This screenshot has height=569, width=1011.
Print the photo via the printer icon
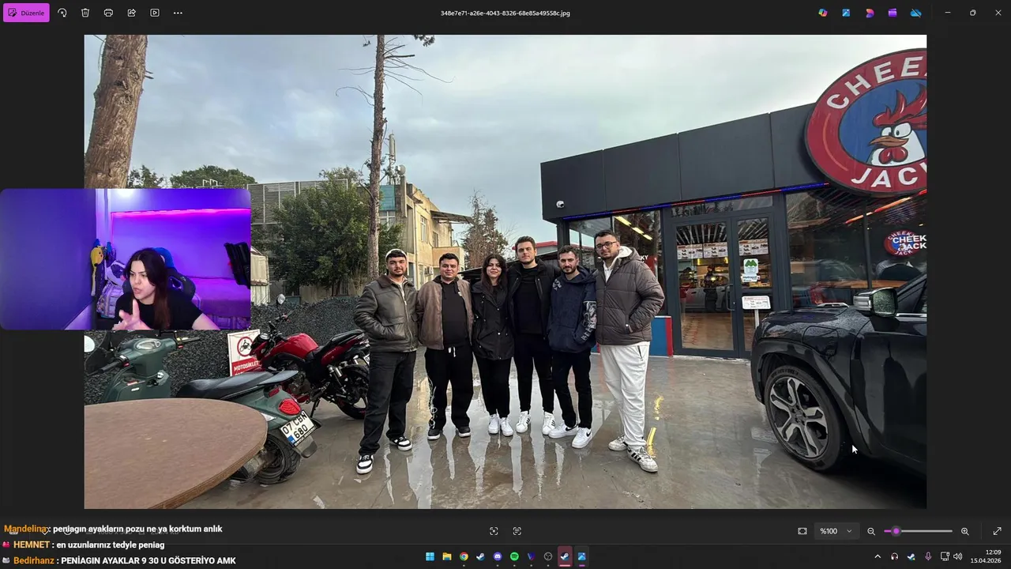coord(108,13)
